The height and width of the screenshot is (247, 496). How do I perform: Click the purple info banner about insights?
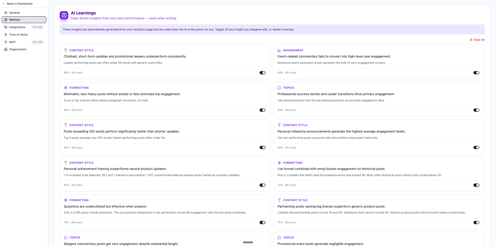click(272, 29)
